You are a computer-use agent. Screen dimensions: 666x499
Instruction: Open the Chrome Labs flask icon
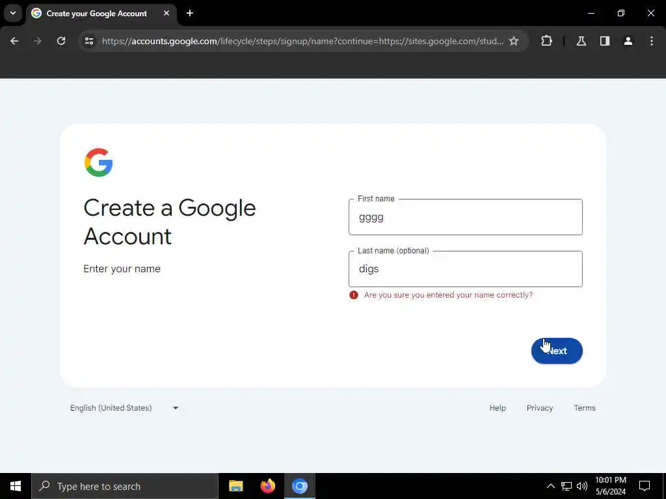[581, 41]
